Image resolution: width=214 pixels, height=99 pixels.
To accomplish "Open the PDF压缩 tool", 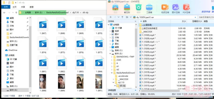I will (x=186, y=9).
